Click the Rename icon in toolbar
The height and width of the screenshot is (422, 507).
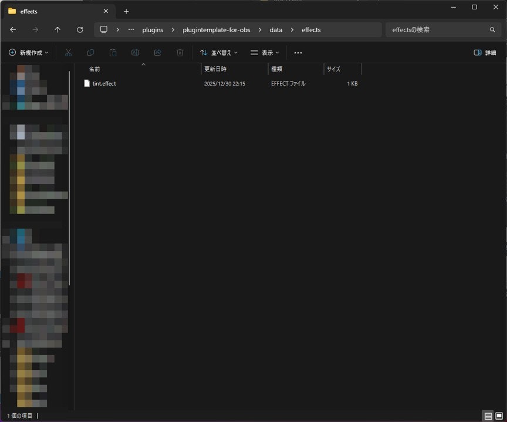click(135, 53)
